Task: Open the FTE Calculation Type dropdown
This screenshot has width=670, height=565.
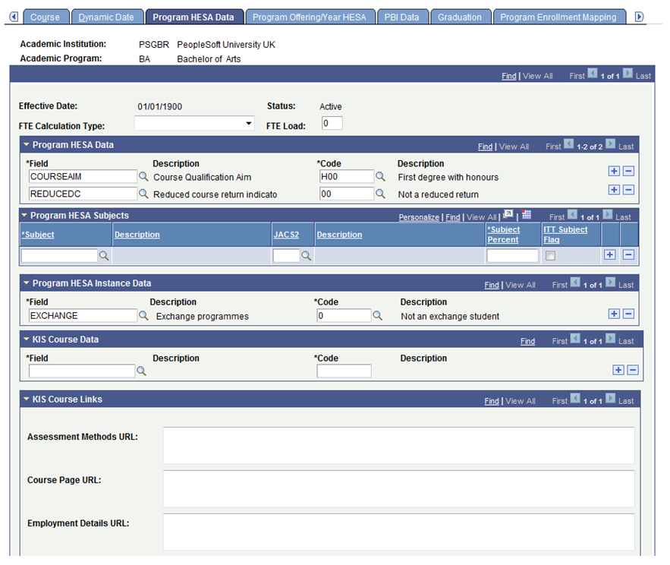Action: pos(248,122)
